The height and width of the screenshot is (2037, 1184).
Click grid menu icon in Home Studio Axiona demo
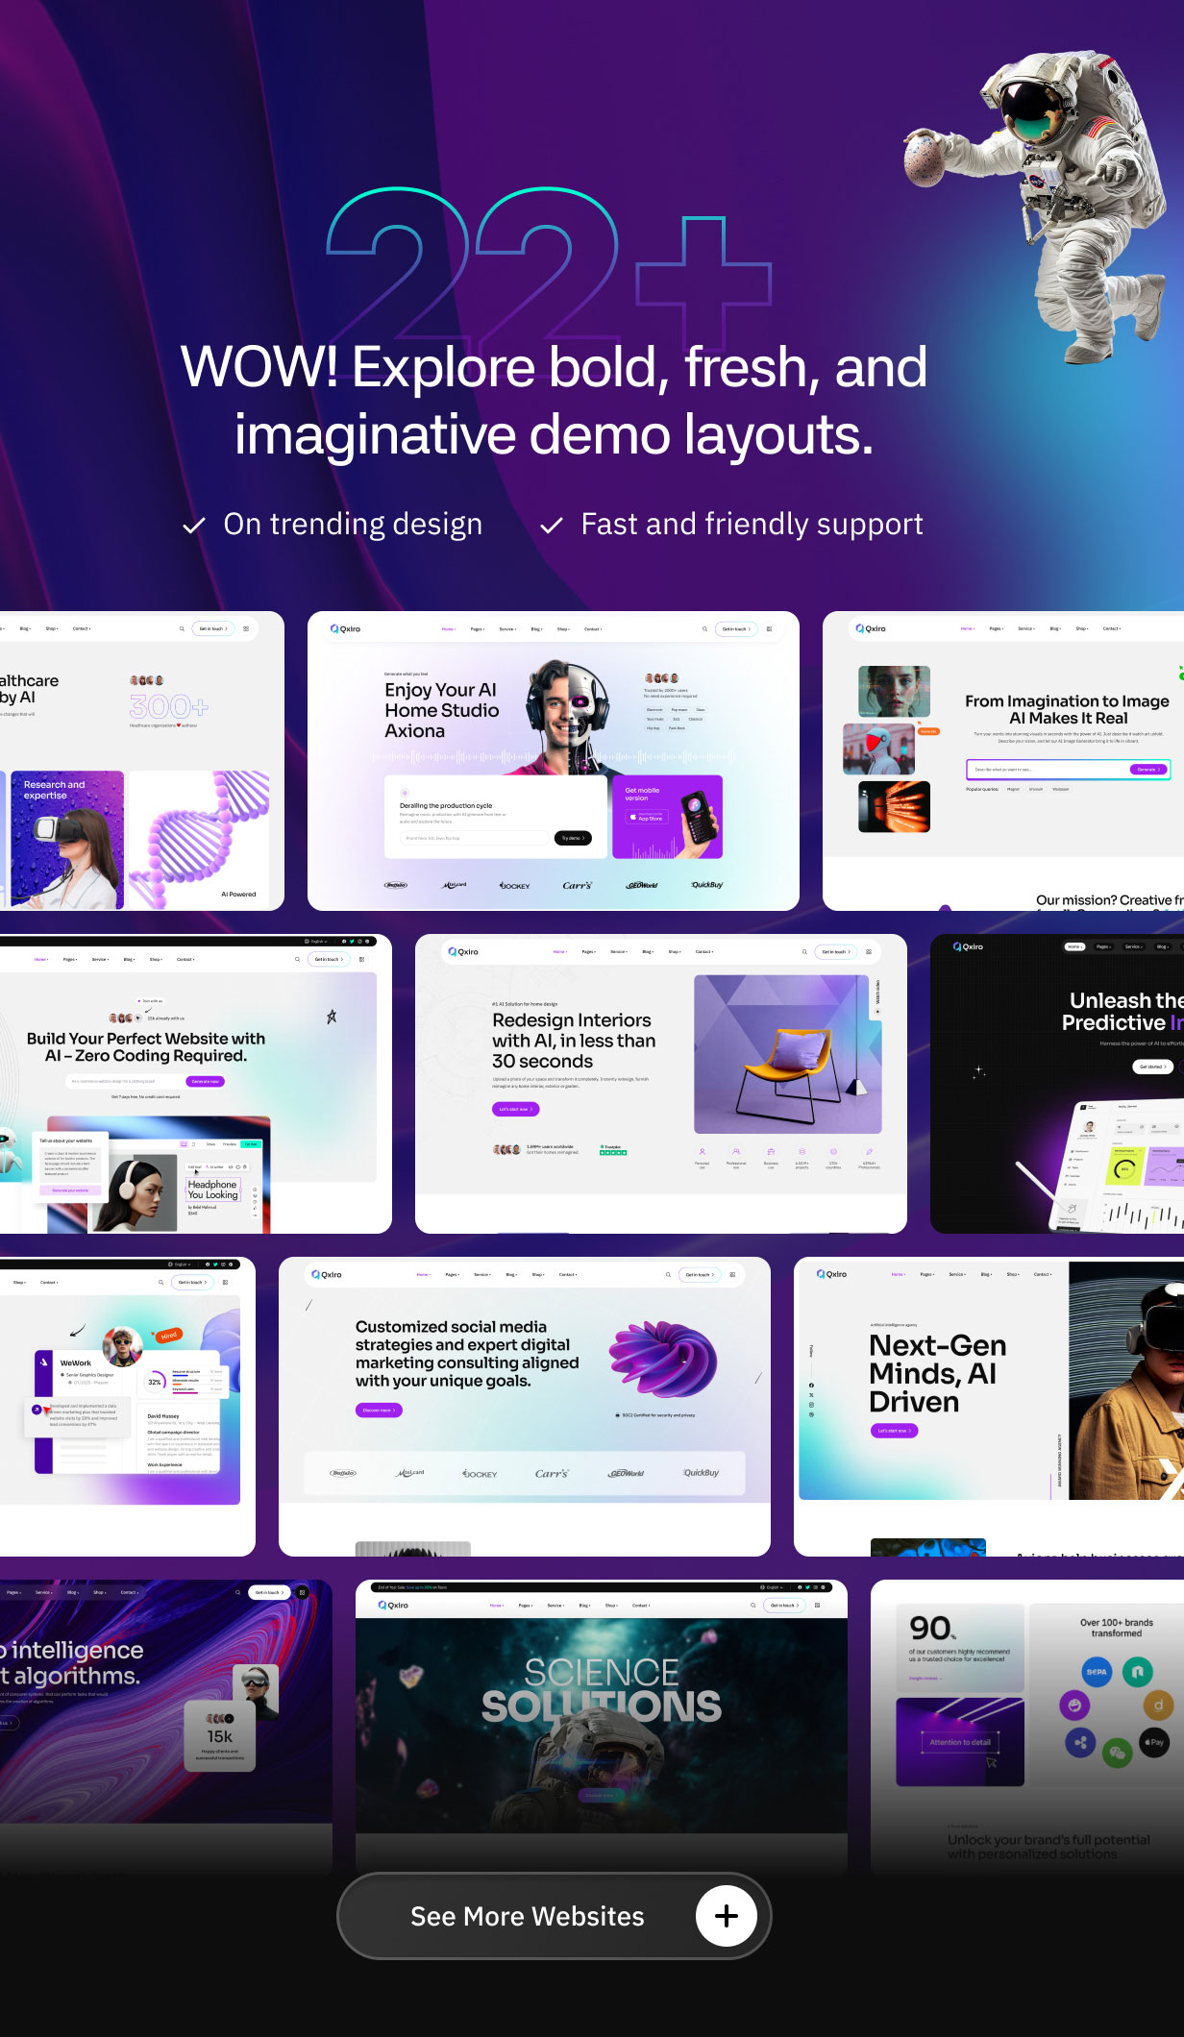[769, 629]
